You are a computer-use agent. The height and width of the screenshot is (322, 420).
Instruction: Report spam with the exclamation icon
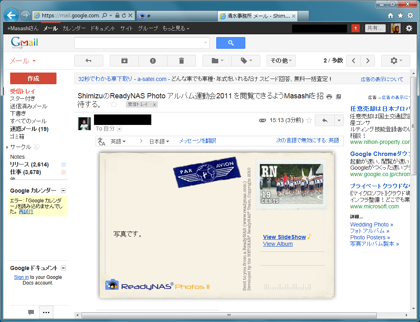[153, 61]
